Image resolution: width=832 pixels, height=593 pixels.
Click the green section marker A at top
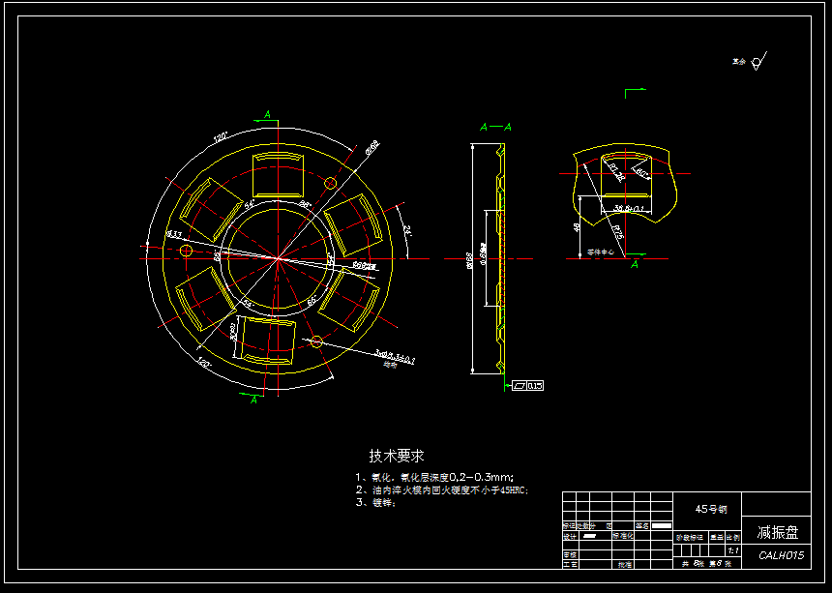[x=267, y=114]
